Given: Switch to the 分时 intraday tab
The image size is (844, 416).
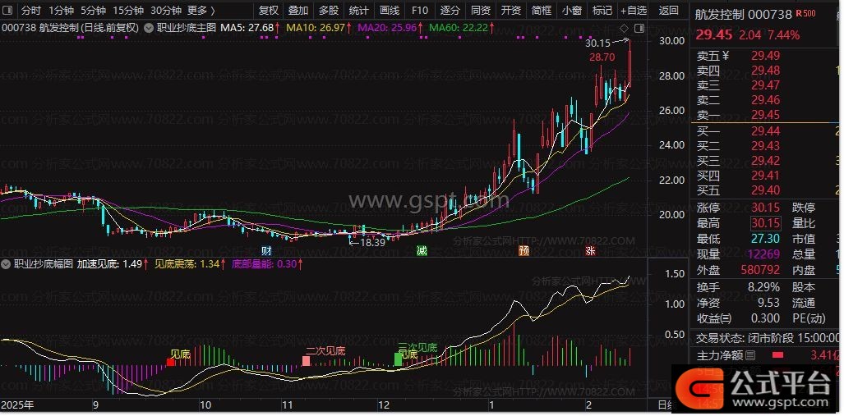Looking at the screenshot, I should point(30,11).
